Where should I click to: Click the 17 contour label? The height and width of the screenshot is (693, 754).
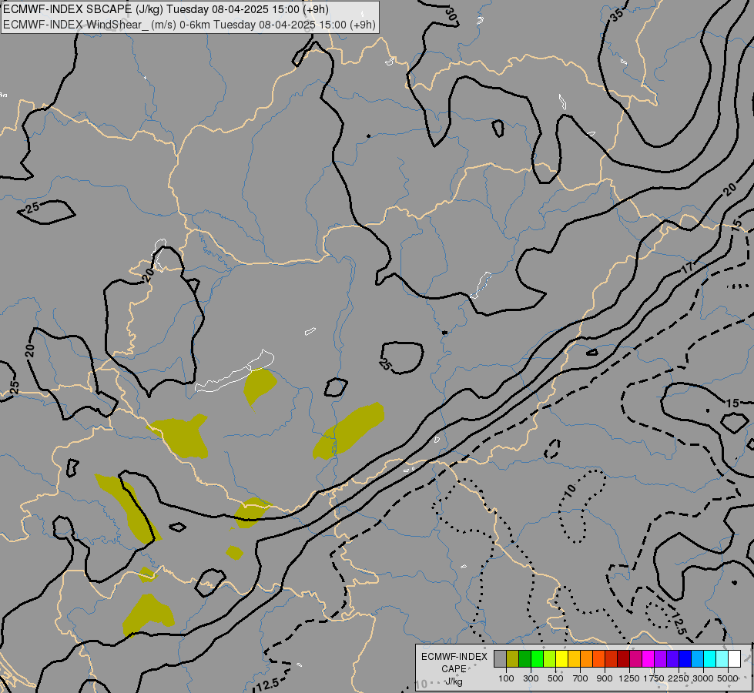(688, 268)
